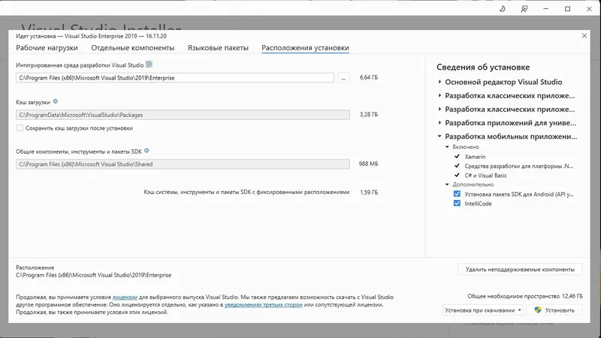Open the лицензии link
Image resolution: width=601 pixels, height=338 pixels.
pyautogui.click(x=125, y=297)
